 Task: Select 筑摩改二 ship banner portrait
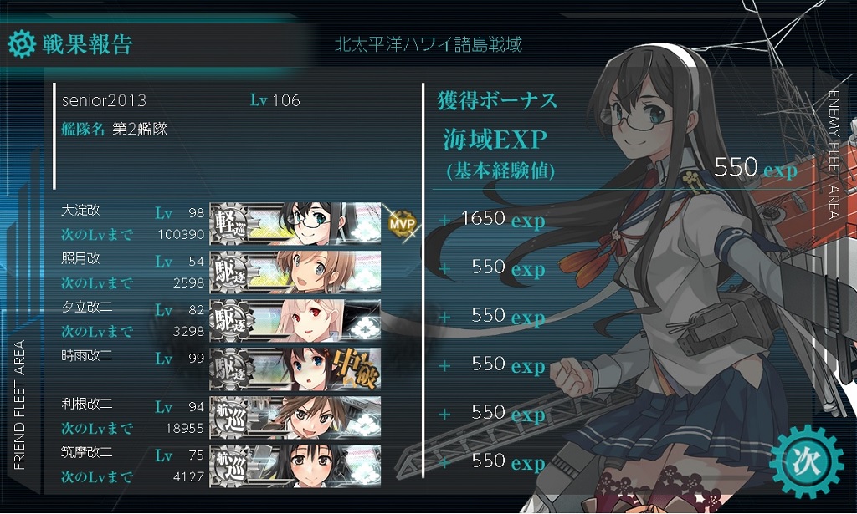tap(295, 466)
